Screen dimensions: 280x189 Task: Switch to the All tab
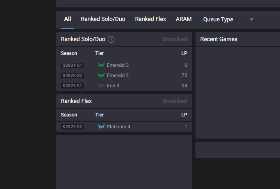tap(68, 19)
